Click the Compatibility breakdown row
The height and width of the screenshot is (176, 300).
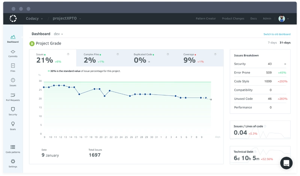pyautogui.click(x=260, y=90)
